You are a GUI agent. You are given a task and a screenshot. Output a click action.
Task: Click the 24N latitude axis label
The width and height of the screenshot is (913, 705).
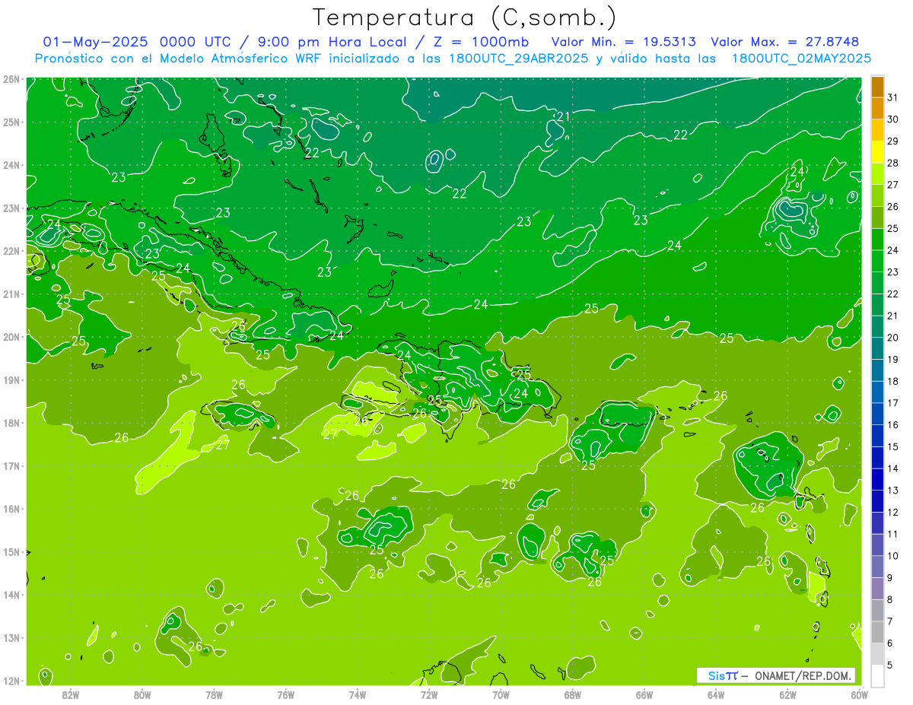tap(11, 165)
